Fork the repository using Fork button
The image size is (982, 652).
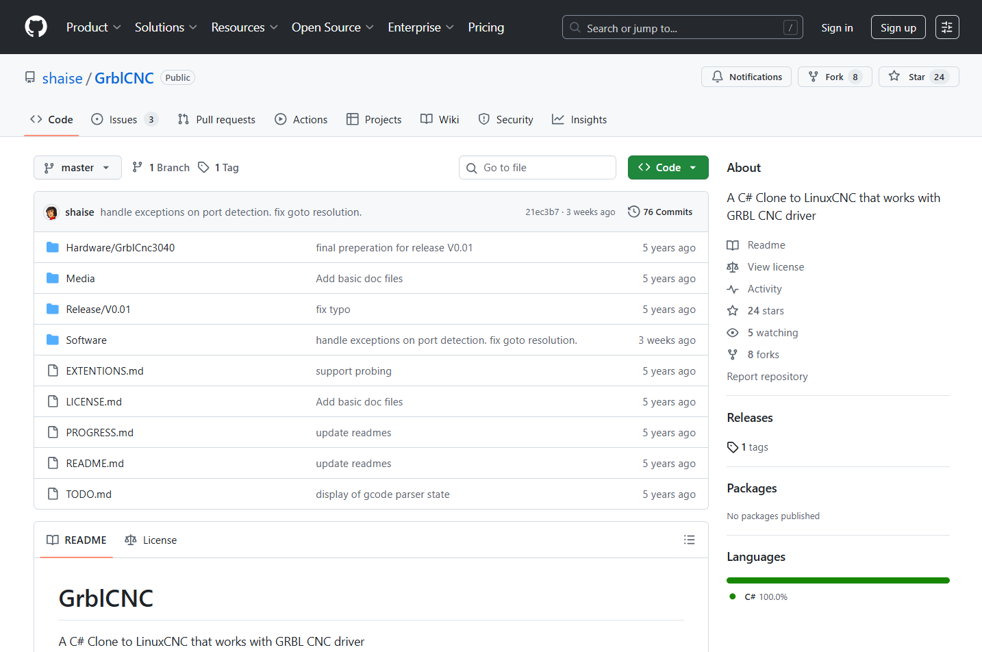pyautogui.click(x=835, y=77)
